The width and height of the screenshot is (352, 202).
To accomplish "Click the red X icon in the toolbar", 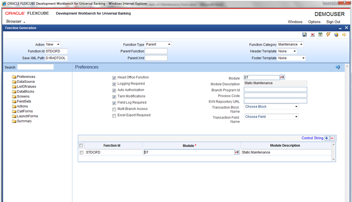I will pos(312,35).
